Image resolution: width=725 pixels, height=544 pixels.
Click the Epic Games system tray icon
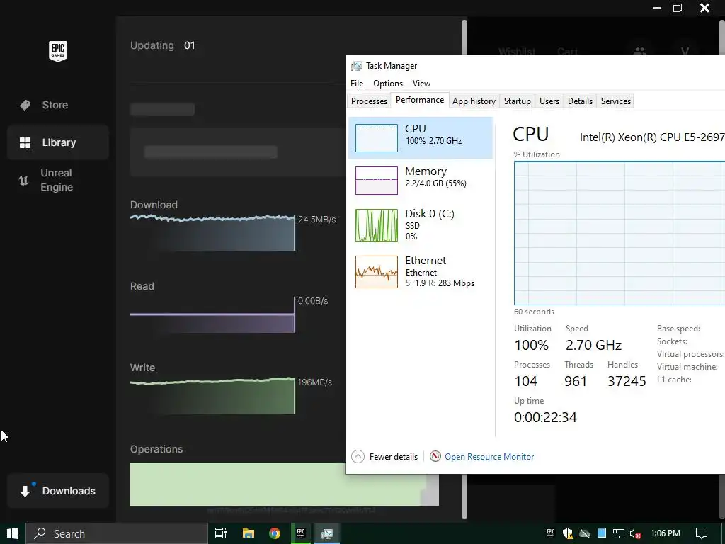(x=551, y=533)
